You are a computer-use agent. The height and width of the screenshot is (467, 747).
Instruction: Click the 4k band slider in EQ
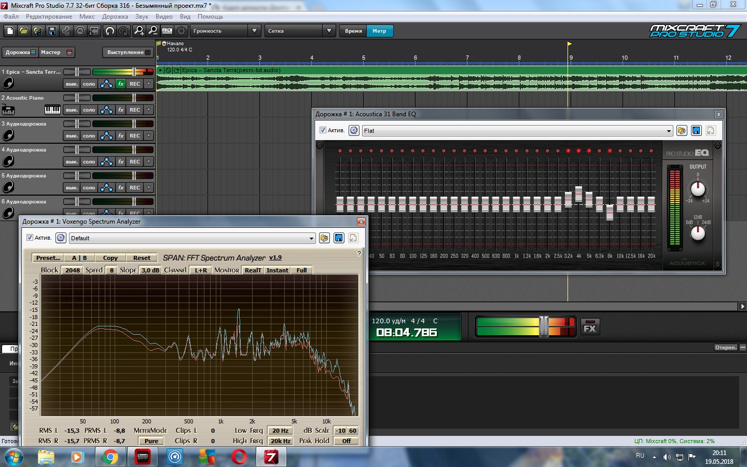(578, 194)
